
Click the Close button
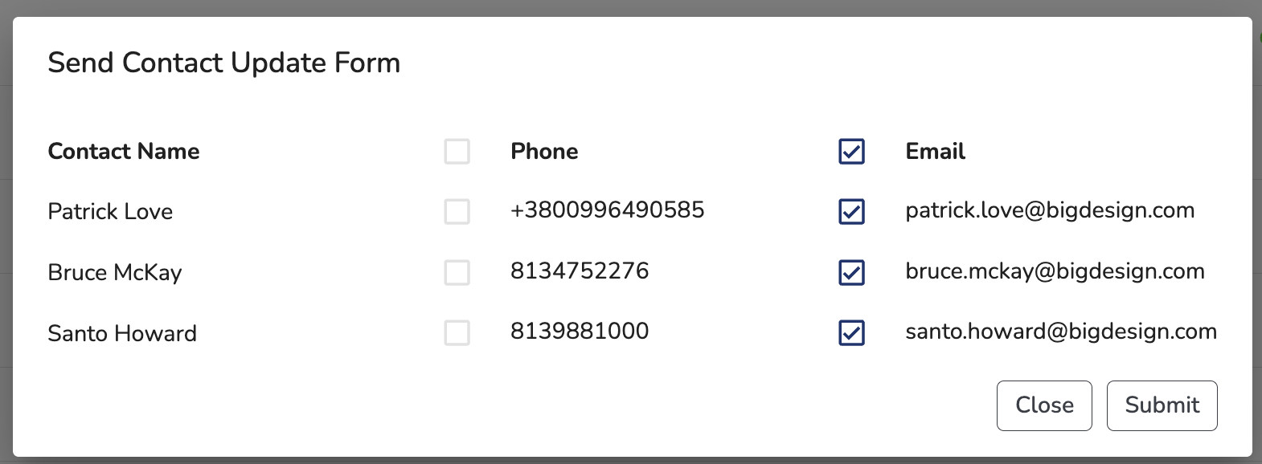pos(1043,405)
